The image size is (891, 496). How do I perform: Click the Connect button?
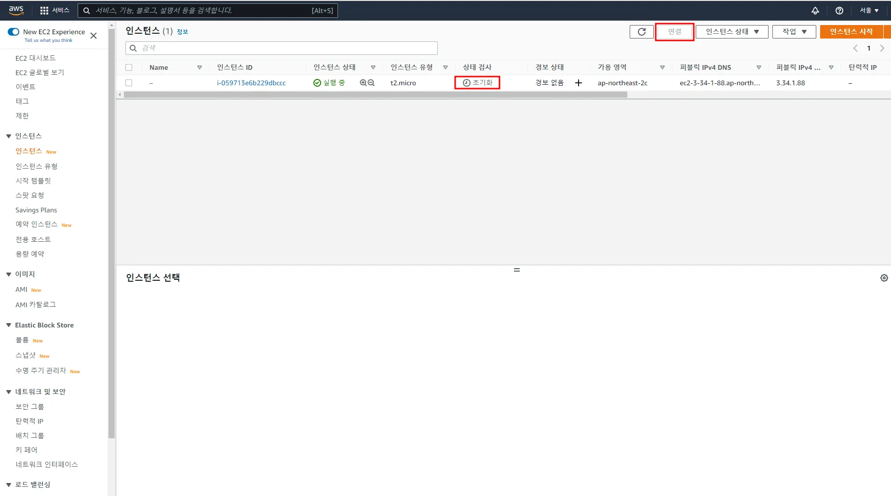pyautogui.click(x=675, y=32)
